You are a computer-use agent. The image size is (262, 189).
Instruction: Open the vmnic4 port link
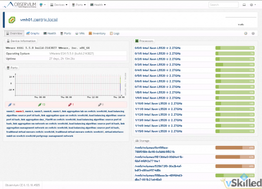coord(29,111)
